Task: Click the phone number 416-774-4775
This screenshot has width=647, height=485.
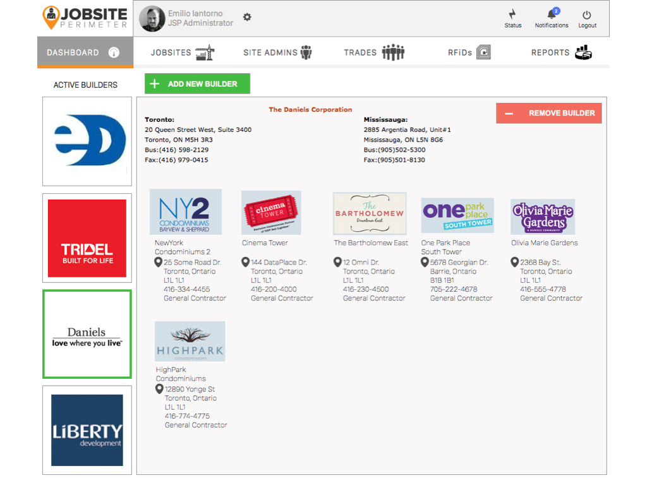Action: point(187,416)
